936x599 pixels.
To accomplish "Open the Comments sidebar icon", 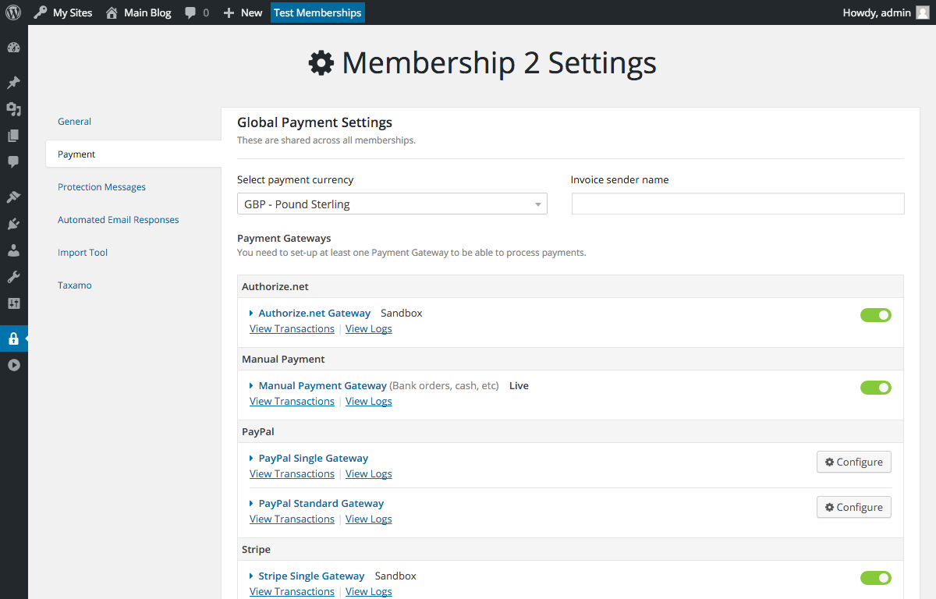I will (x=13, y=162).
